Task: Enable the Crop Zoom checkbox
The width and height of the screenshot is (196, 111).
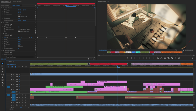Action: [x=19, y=46]
